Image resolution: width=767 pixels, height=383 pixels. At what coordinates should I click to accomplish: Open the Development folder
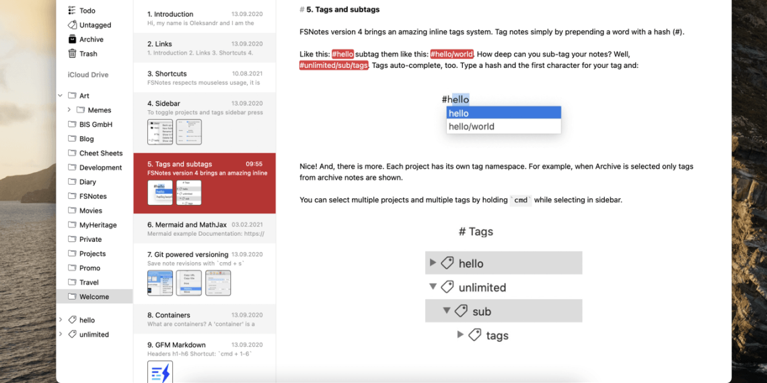(x=100, y=168)
